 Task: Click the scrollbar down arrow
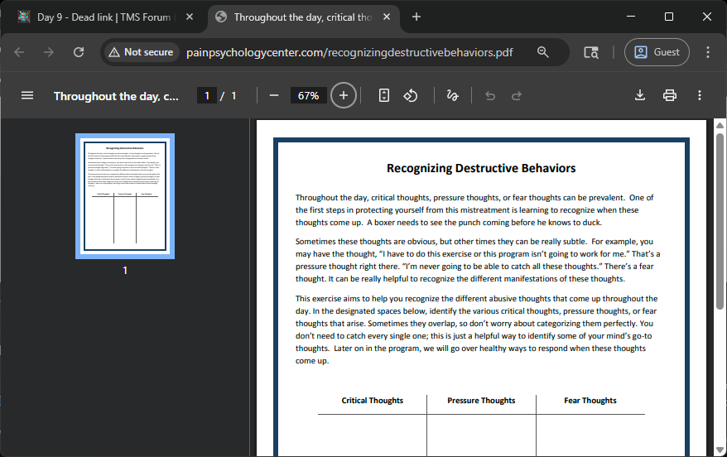coord(720,450)
